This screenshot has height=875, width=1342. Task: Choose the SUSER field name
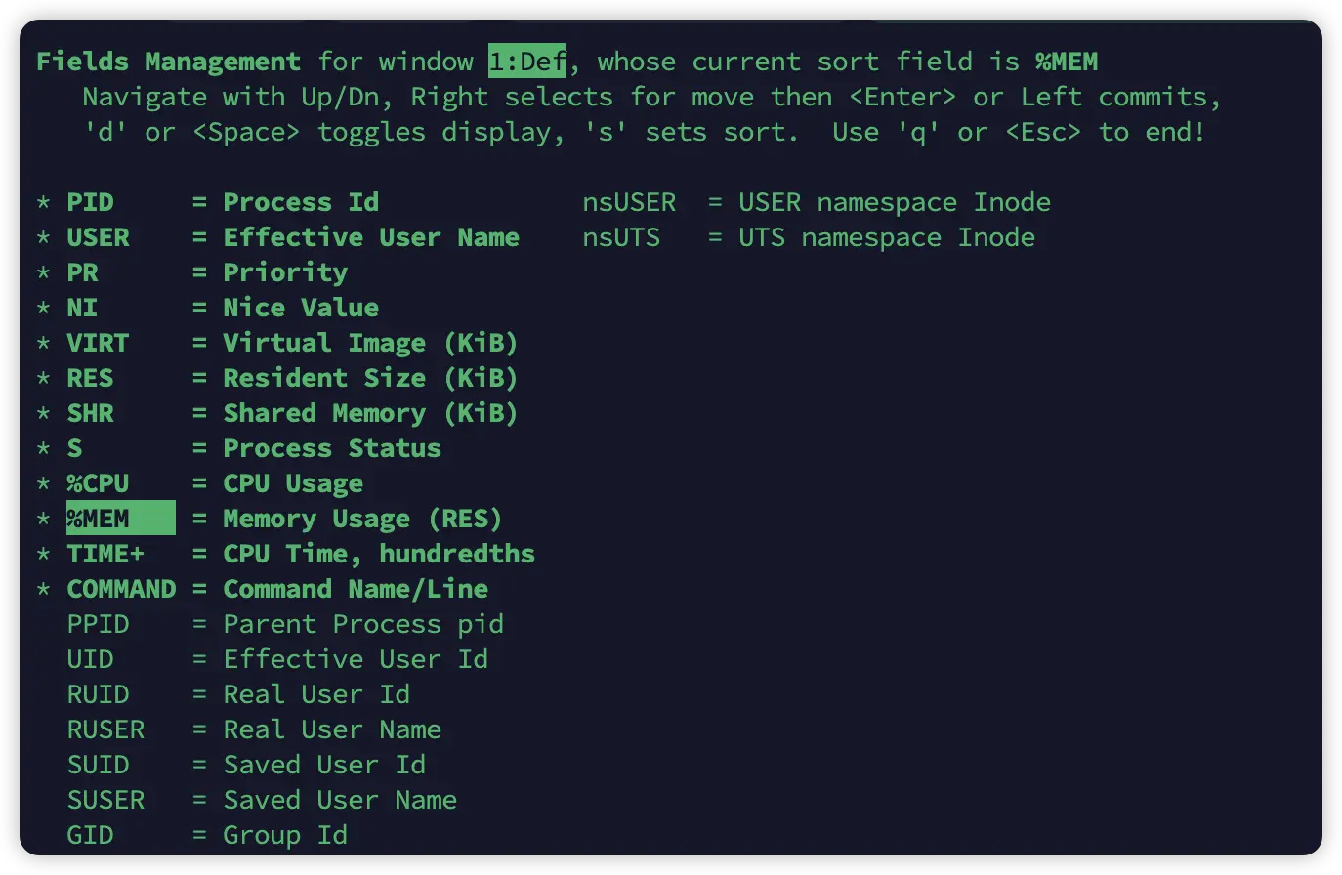(105, 800)
